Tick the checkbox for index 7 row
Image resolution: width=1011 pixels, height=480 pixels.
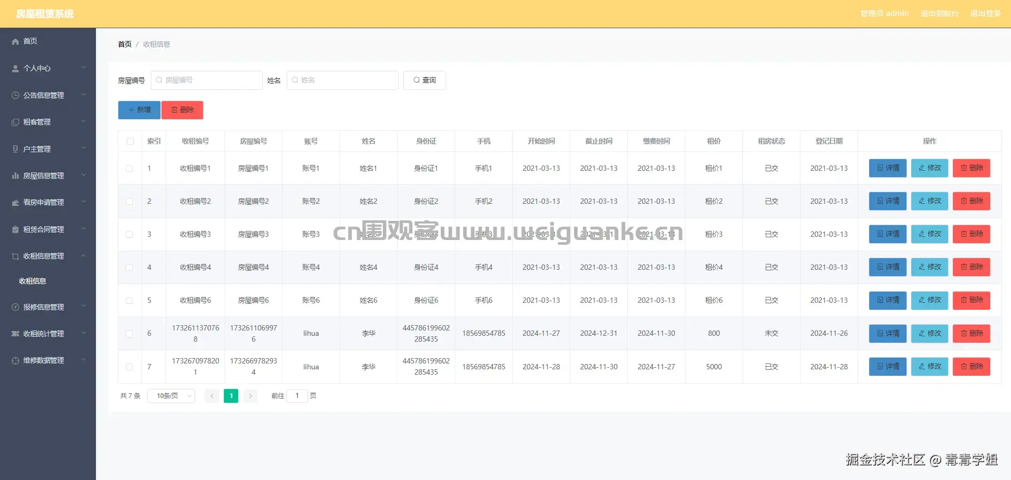click(x=130, y=367)
